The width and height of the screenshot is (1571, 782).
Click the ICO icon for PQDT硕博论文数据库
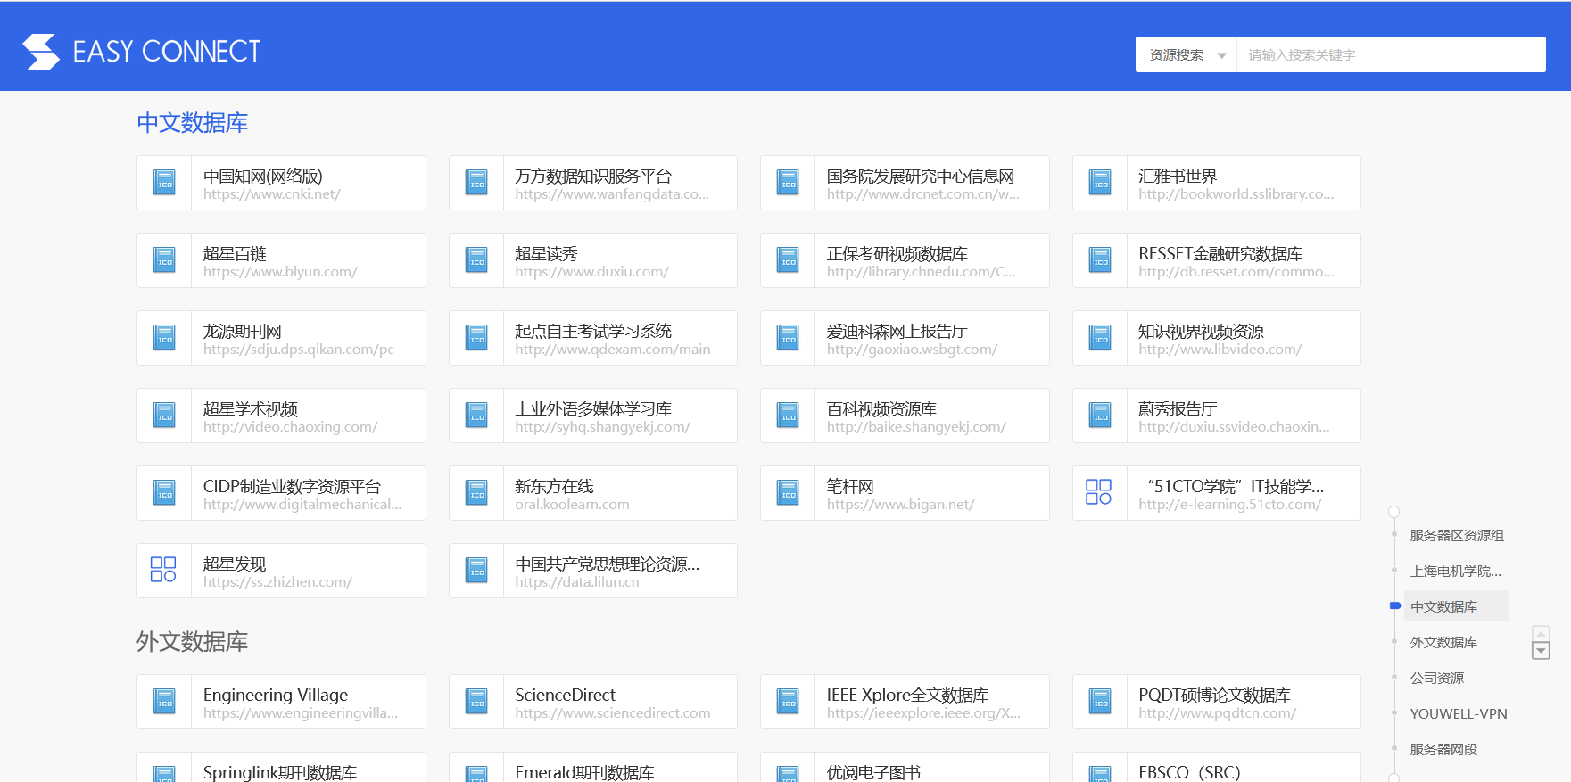[x=1101, y=702]
